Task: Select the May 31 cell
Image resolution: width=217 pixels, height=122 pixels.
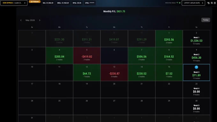Action: (32, 118)
